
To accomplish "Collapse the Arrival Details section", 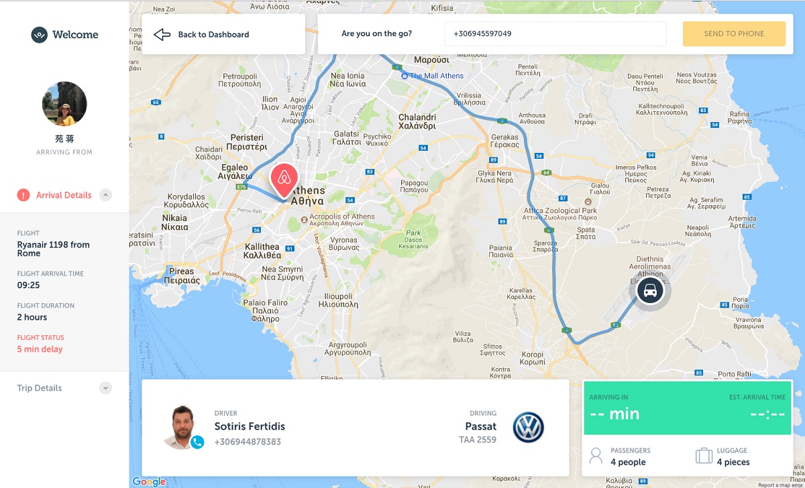I will click(105, 195).
